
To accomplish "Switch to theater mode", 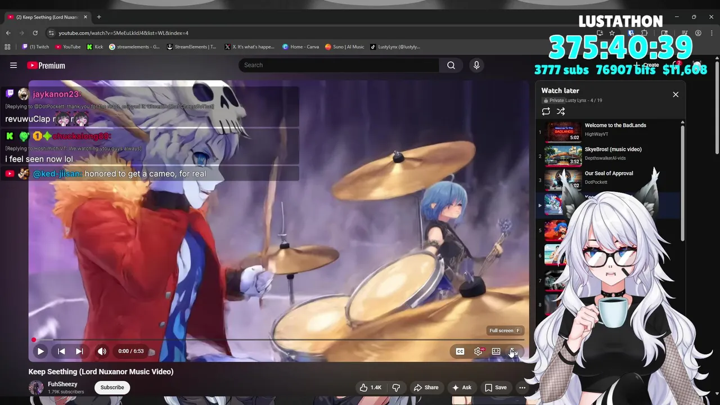I will 496,351.
